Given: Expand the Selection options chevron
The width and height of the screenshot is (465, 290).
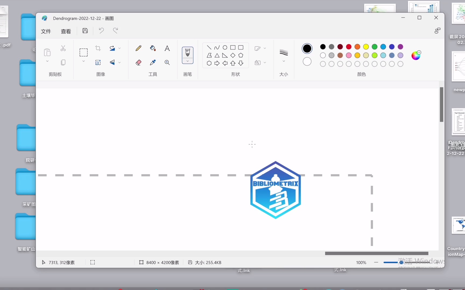Looking at the screenshot, I should pos(83,61).
